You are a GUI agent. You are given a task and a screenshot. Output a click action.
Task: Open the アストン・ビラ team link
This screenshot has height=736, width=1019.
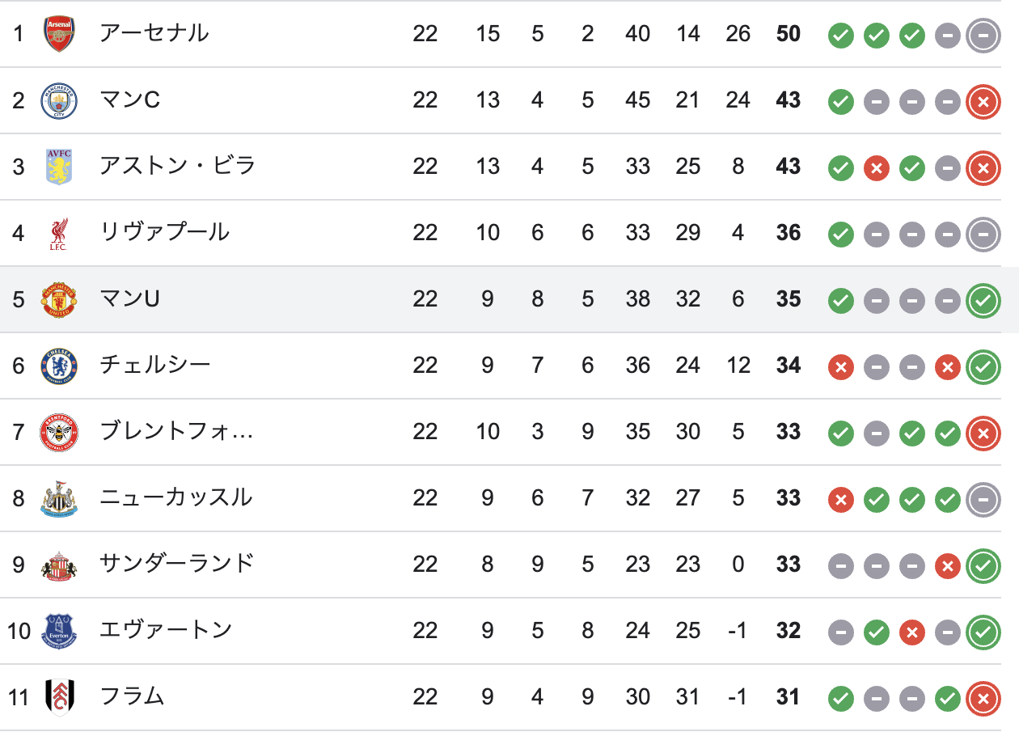pos(177,166)
